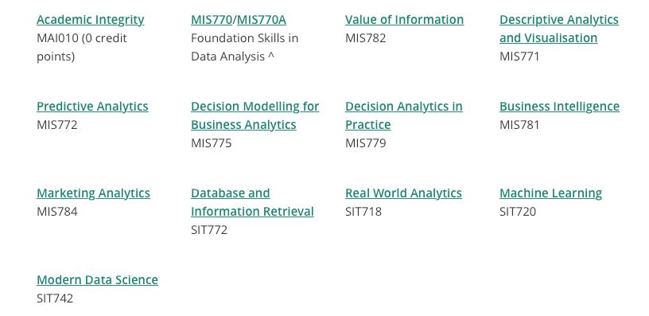
Task: Click the MIS781 code under Business Intelligence
Action: click(x=519, y=125)
